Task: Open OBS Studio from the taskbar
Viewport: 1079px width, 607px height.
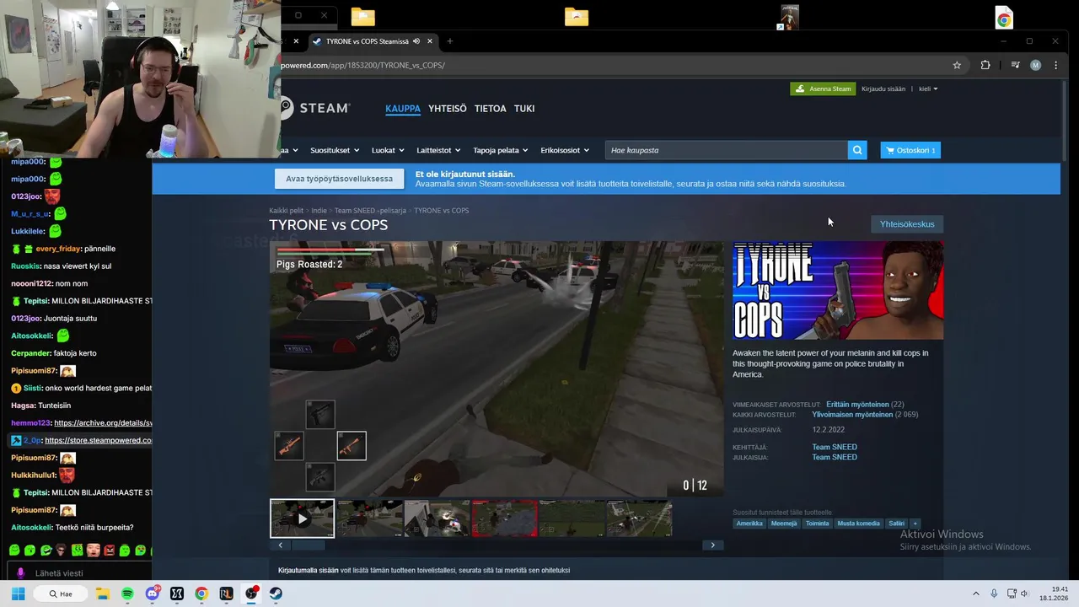Action: click(251, 594)
